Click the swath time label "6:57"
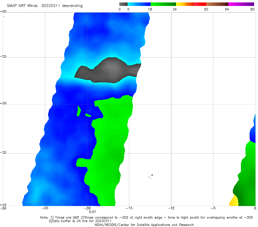Image resolution: width=258 pixels, height=227 pixels. (x=92, y=212)
